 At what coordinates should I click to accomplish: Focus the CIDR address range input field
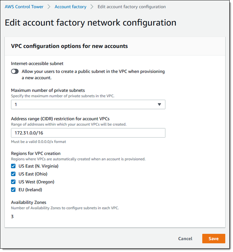point(88,133)
